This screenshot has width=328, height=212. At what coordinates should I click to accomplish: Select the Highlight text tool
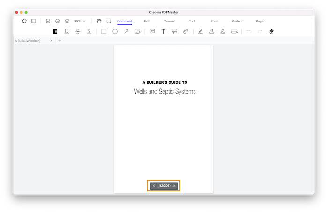coord(55,31)
